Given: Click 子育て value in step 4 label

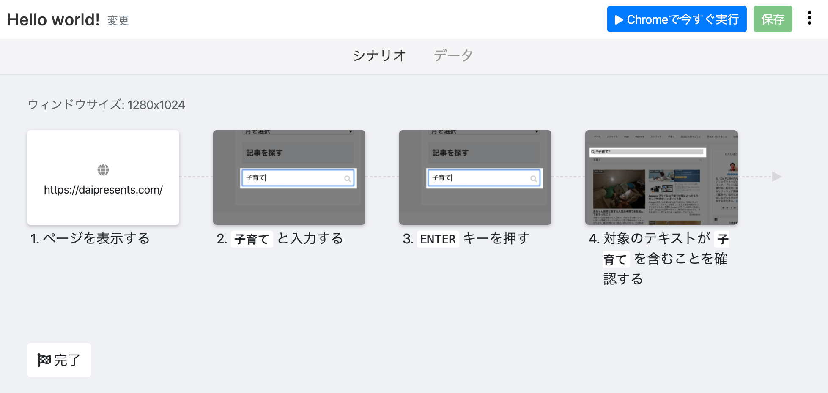Looking at the screenshot, I should point(615,259).
